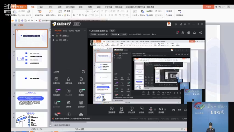This screenshot has height=132, width=234.
Task: Open the 多人连麦 tool
Action: pos(68,92)
